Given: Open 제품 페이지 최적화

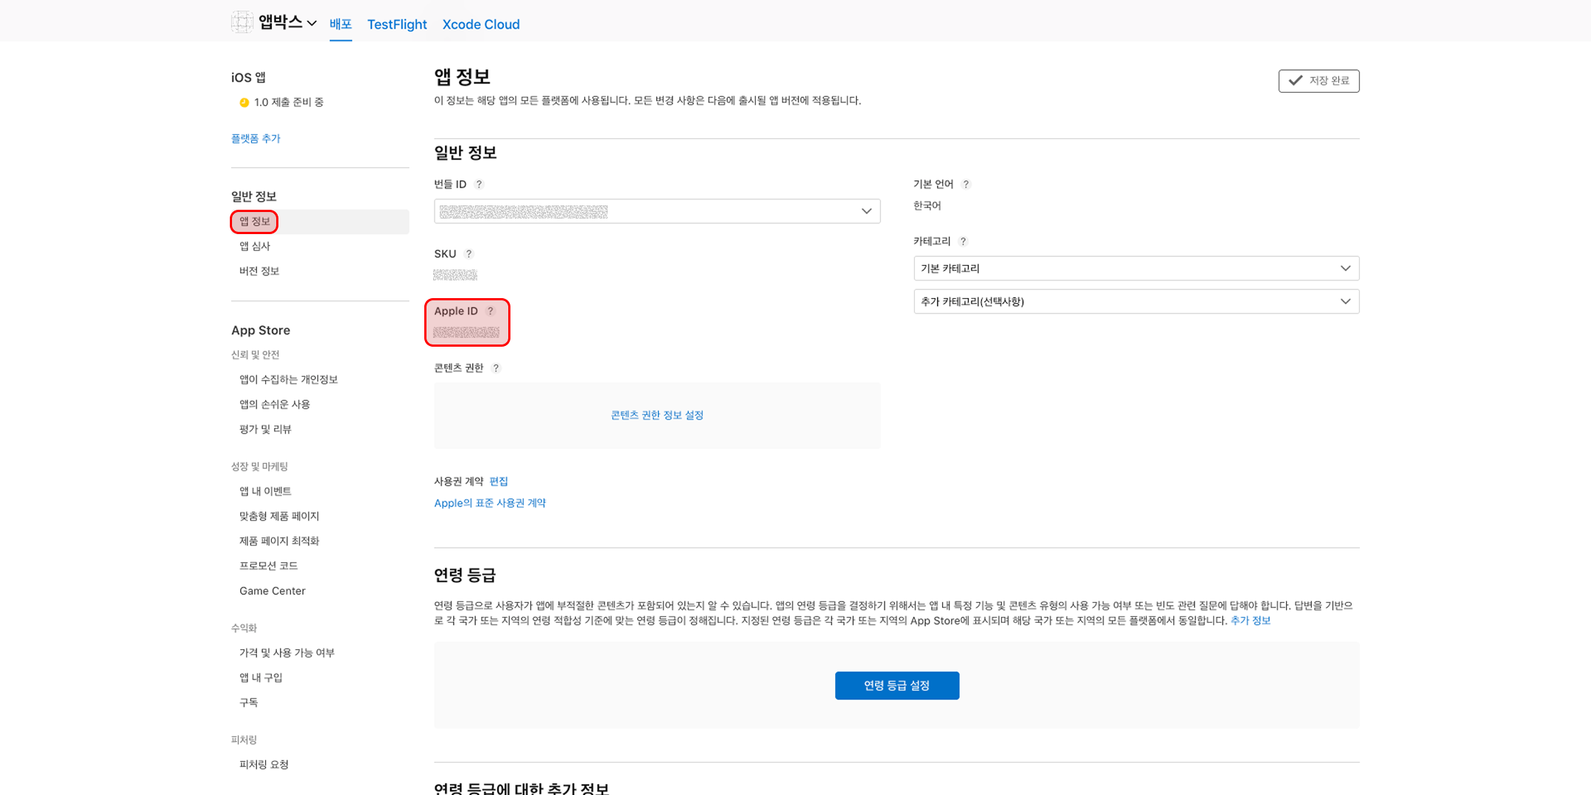Looking at the screenshot, I should [x=279, y=541].
